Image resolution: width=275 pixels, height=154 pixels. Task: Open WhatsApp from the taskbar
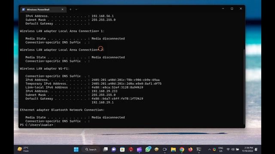[x=148, y=149]
